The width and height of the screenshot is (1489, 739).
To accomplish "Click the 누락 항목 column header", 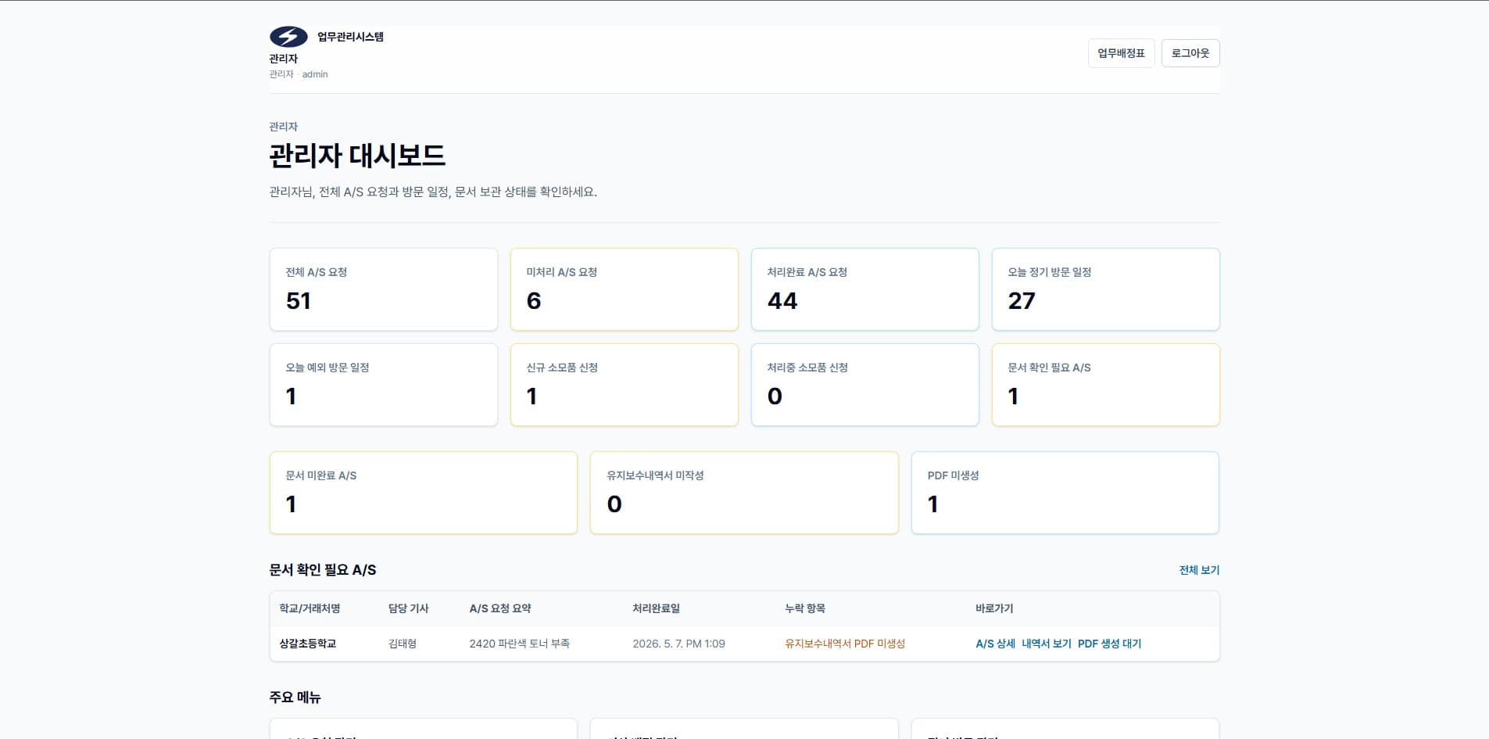I will (x=805, y=608).
